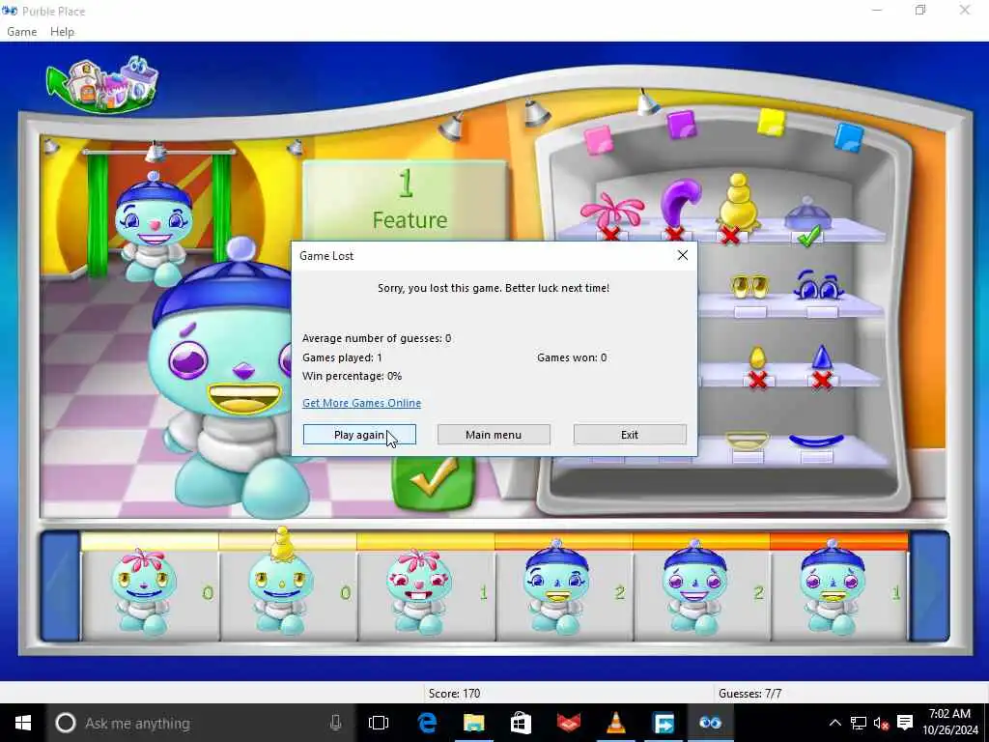Click left arrow of guess history
This screenshot has width=989, height=742.
61,586
